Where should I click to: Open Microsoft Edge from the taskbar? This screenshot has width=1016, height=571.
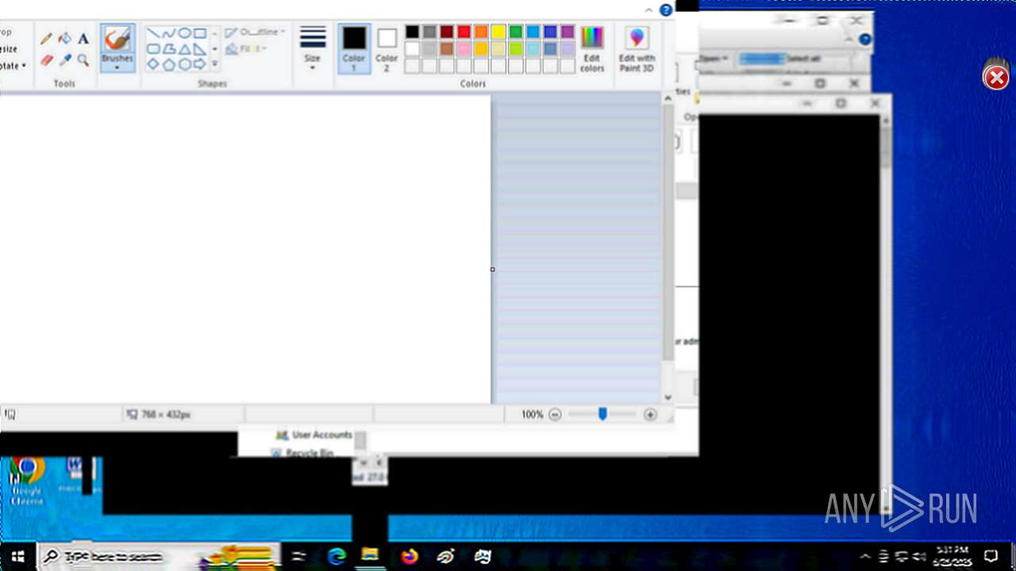click(x=337, y=557)
